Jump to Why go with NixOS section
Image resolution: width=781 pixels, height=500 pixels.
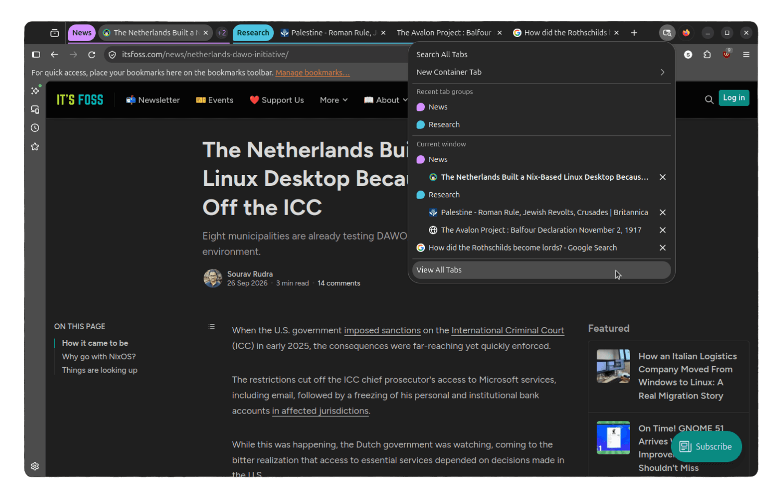pyautogui.click(x=99, y=357)
